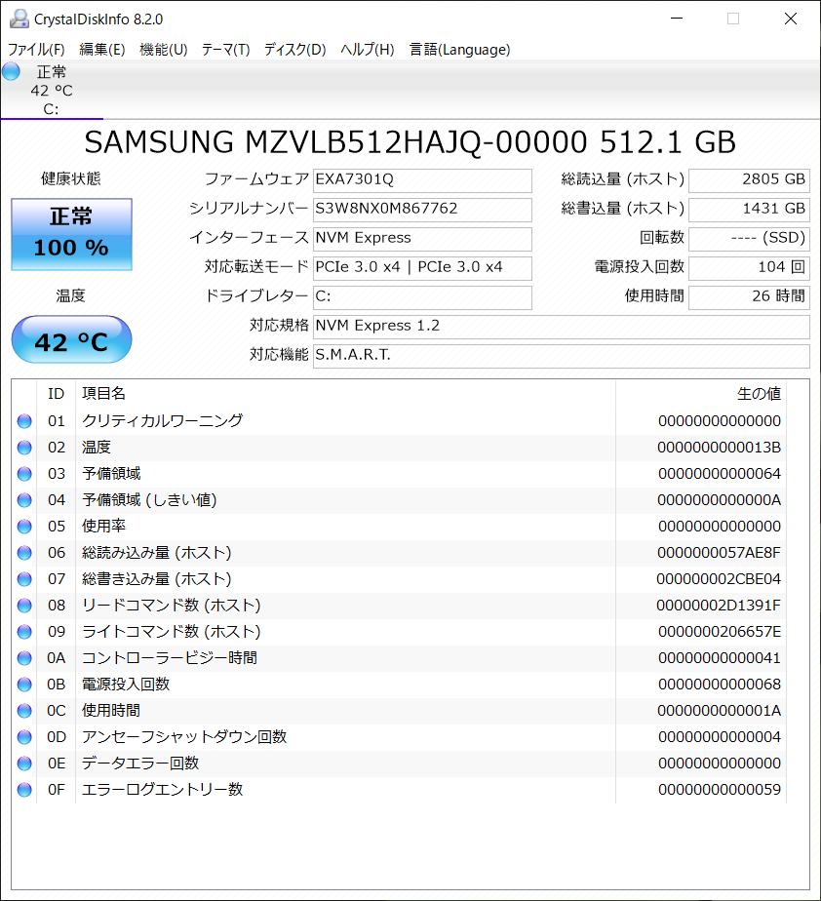This screenshot has width=821, height=901.
Task: Select raw value 0000000000001A
Action: click(x=719, y=711)
